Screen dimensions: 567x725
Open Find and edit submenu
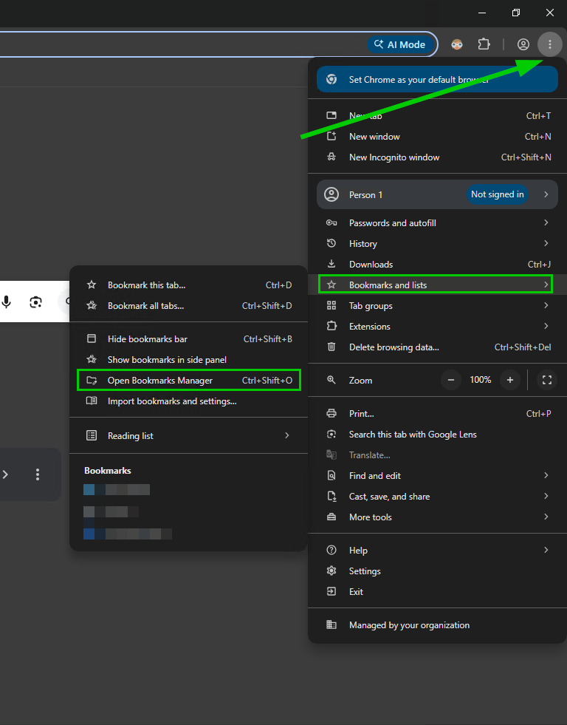pos(437,476)
